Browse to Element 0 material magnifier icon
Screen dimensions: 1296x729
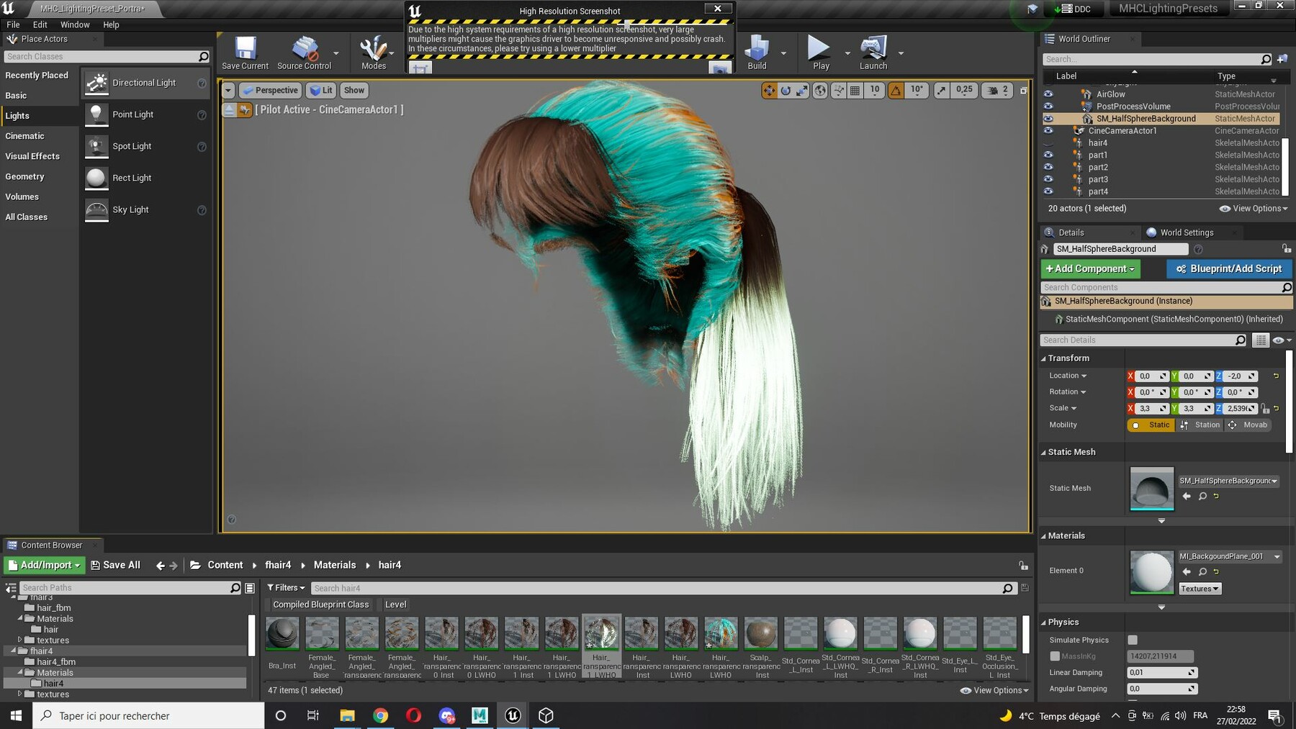tap(1202, 571)
